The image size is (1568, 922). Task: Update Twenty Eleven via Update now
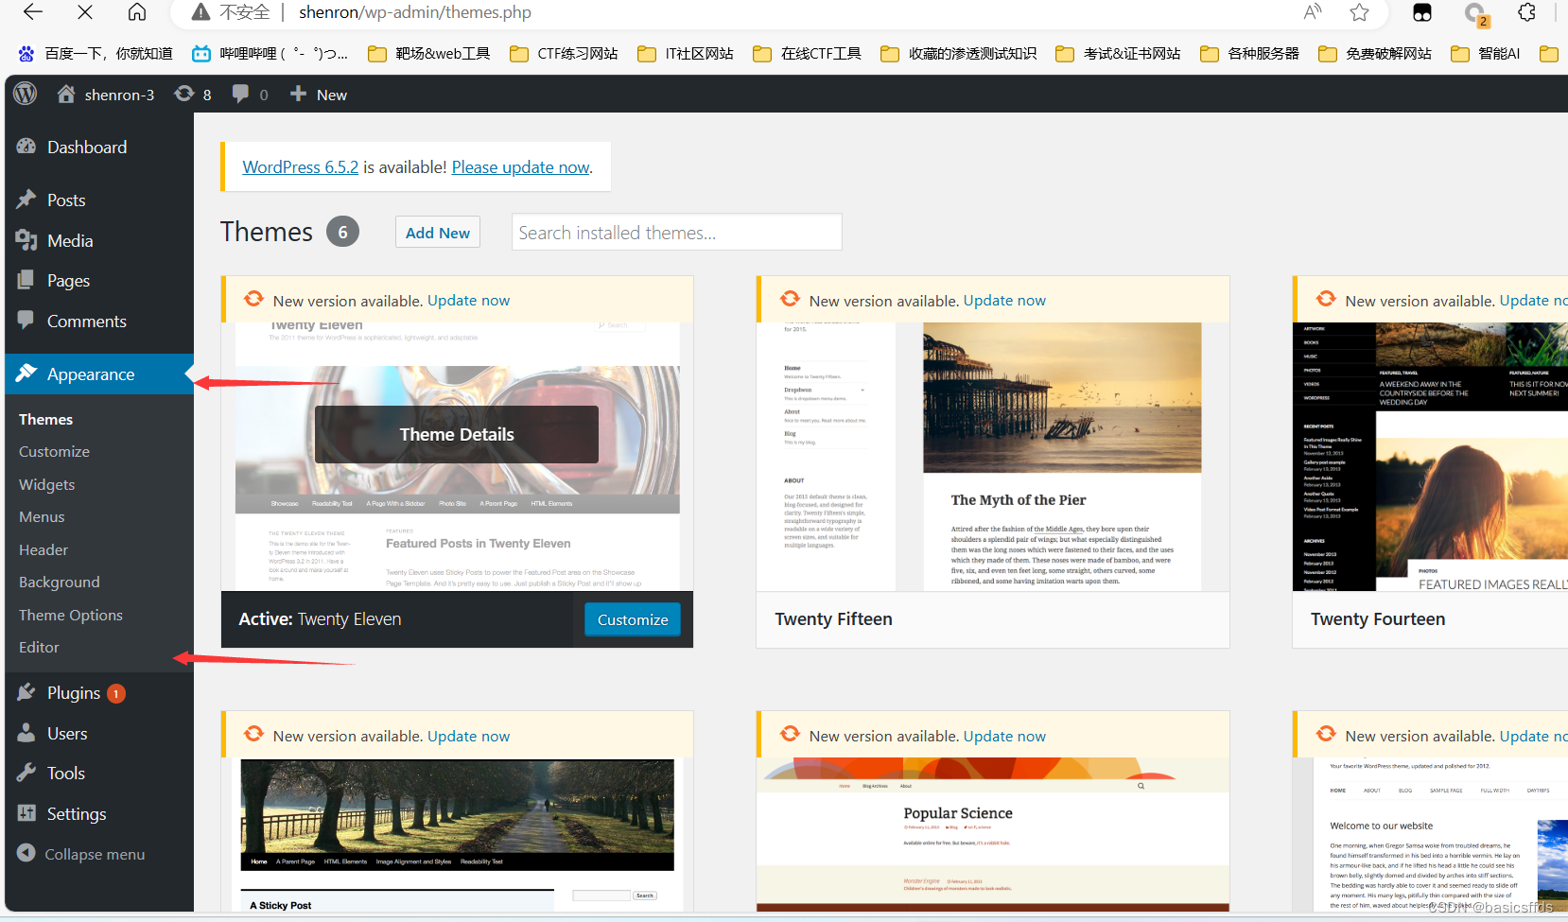468,301
